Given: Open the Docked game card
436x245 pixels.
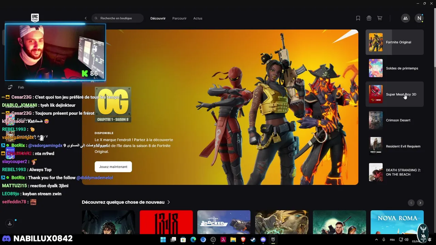Looking at the screenshot, I should tap(224, 222).
